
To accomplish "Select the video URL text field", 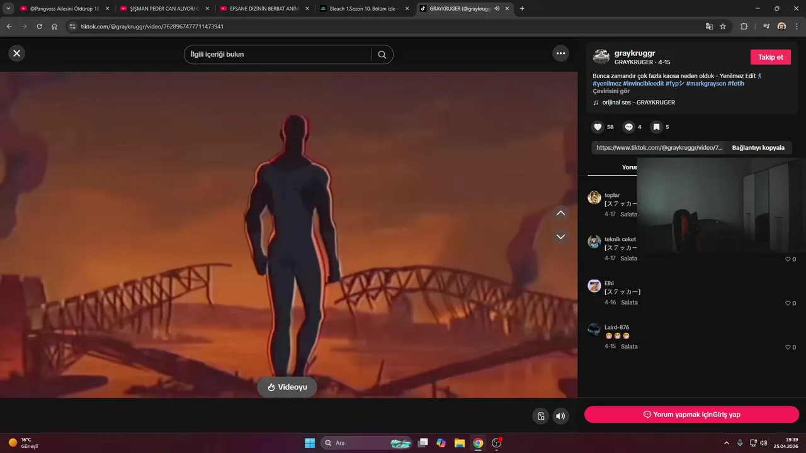I will click(659, 148).
